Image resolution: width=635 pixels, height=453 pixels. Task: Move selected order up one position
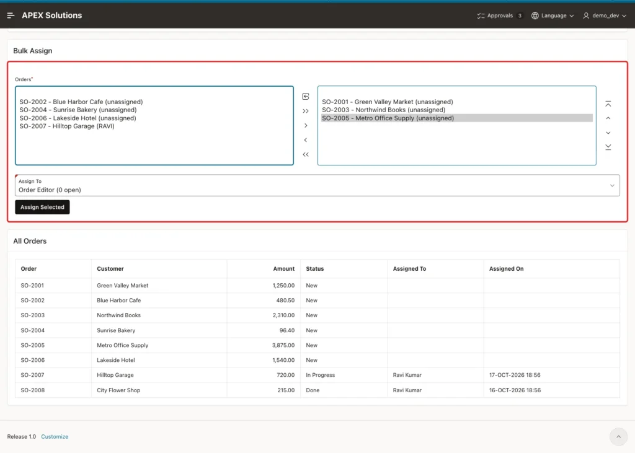tap(608, 118)
